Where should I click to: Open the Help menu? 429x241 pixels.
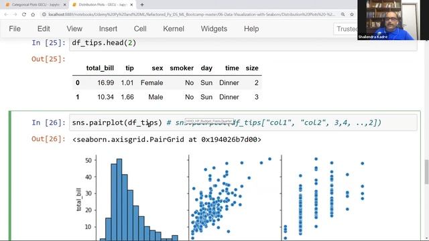251,29
